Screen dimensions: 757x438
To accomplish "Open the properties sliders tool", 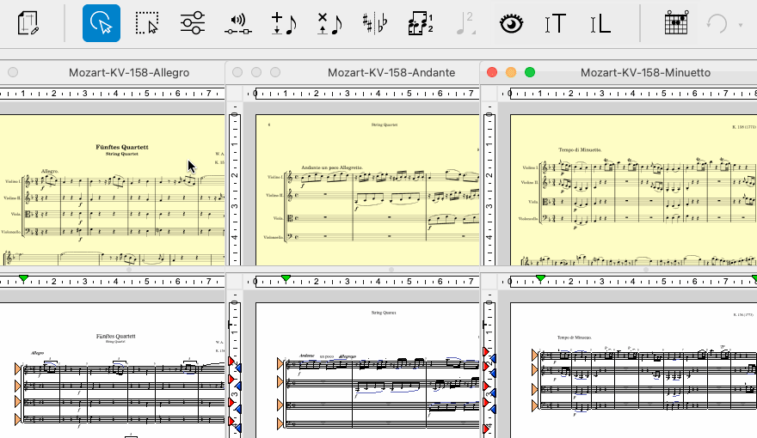I will click(193, 23).
